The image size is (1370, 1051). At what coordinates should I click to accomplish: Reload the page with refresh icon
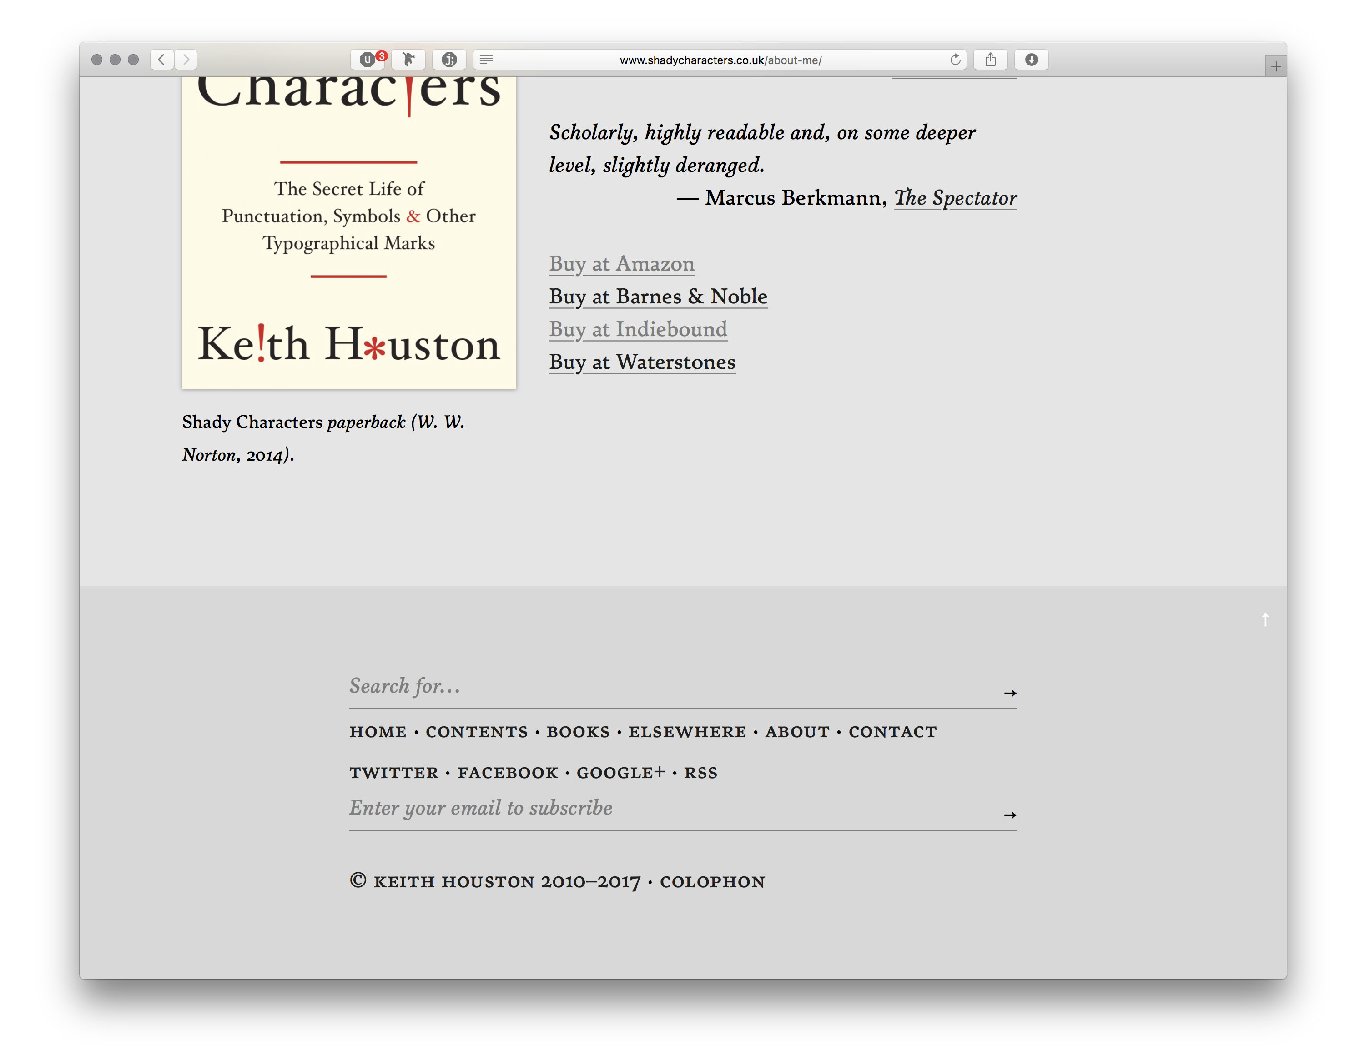click(955, 60)
